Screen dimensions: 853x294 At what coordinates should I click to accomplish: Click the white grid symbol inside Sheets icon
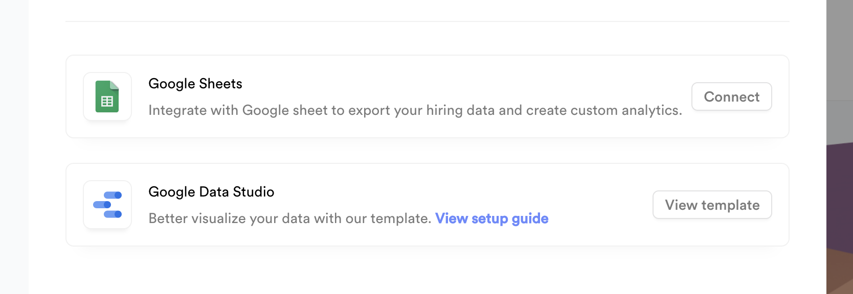[x=107, y=102]
